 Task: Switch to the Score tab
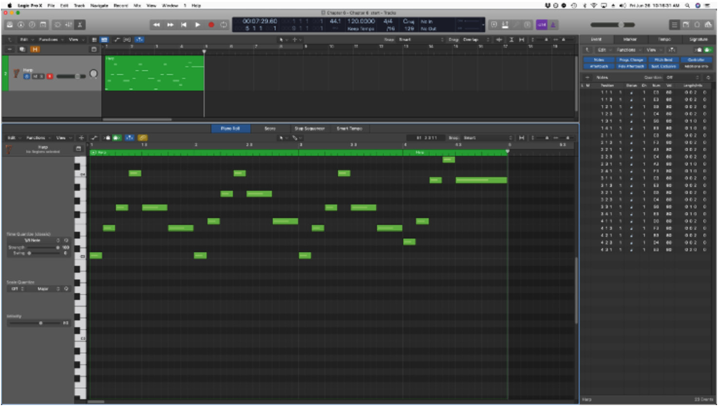coord(270,129)
